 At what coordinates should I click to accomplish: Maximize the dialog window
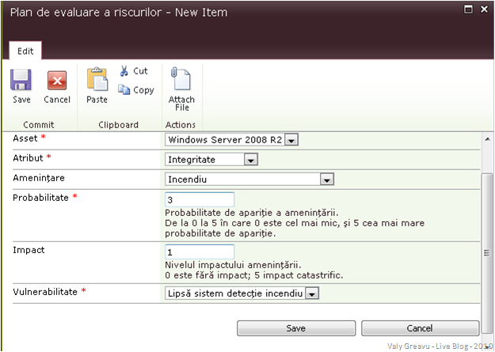point(469,9)
